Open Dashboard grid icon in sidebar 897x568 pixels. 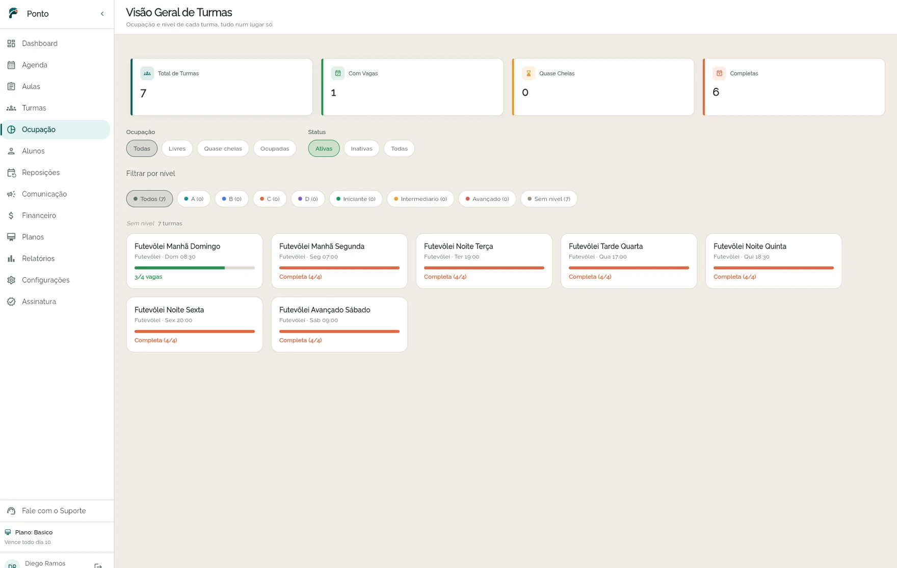click(x=11, y=43)
